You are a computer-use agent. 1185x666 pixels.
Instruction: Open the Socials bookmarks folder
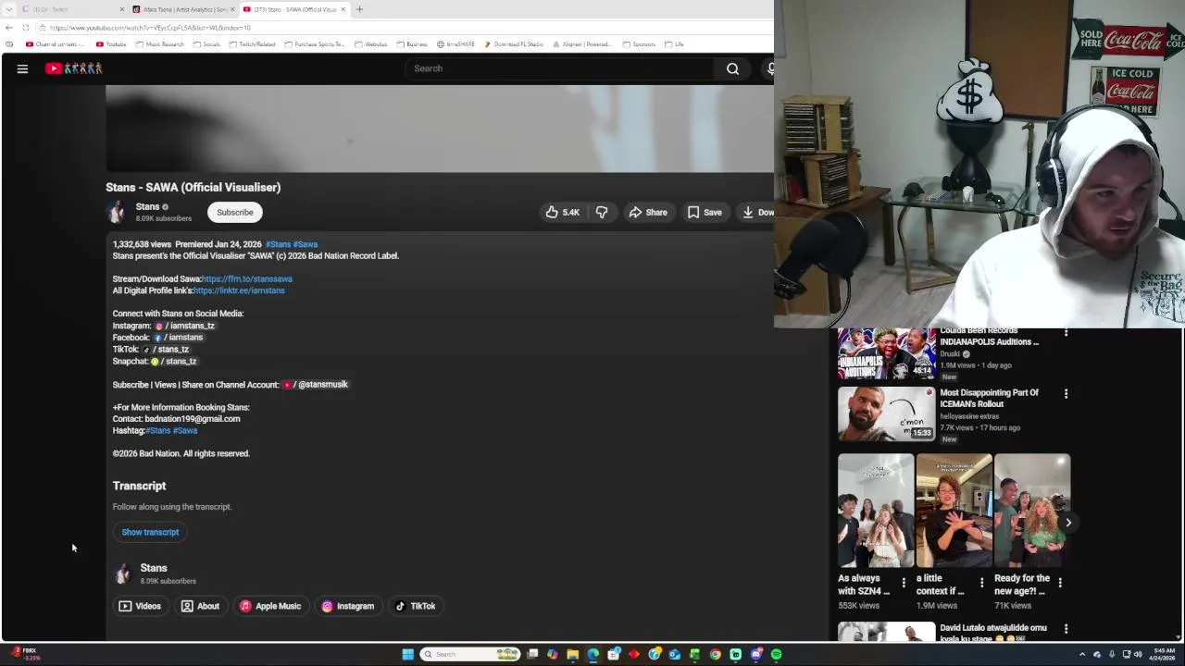pos(206,44)
